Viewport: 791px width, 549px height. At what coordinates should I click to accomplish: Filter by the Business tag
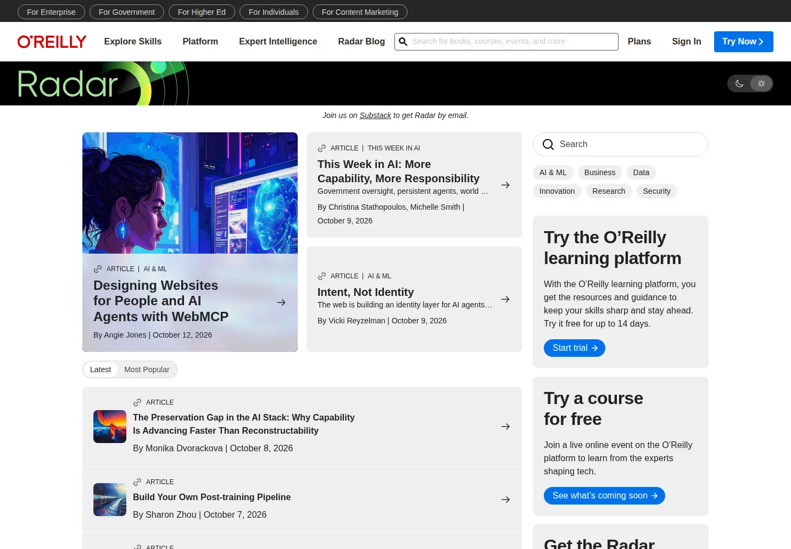(x=600, y=172)
